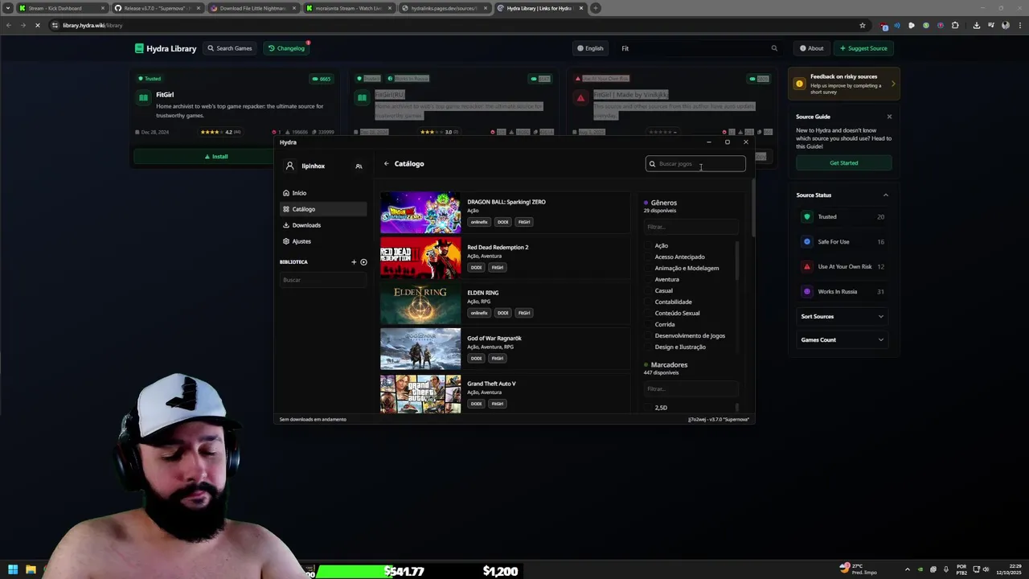The width and height of the screenshot is (1029, 579).
Task: Click the Search Games button
Action: pos(230,48)
